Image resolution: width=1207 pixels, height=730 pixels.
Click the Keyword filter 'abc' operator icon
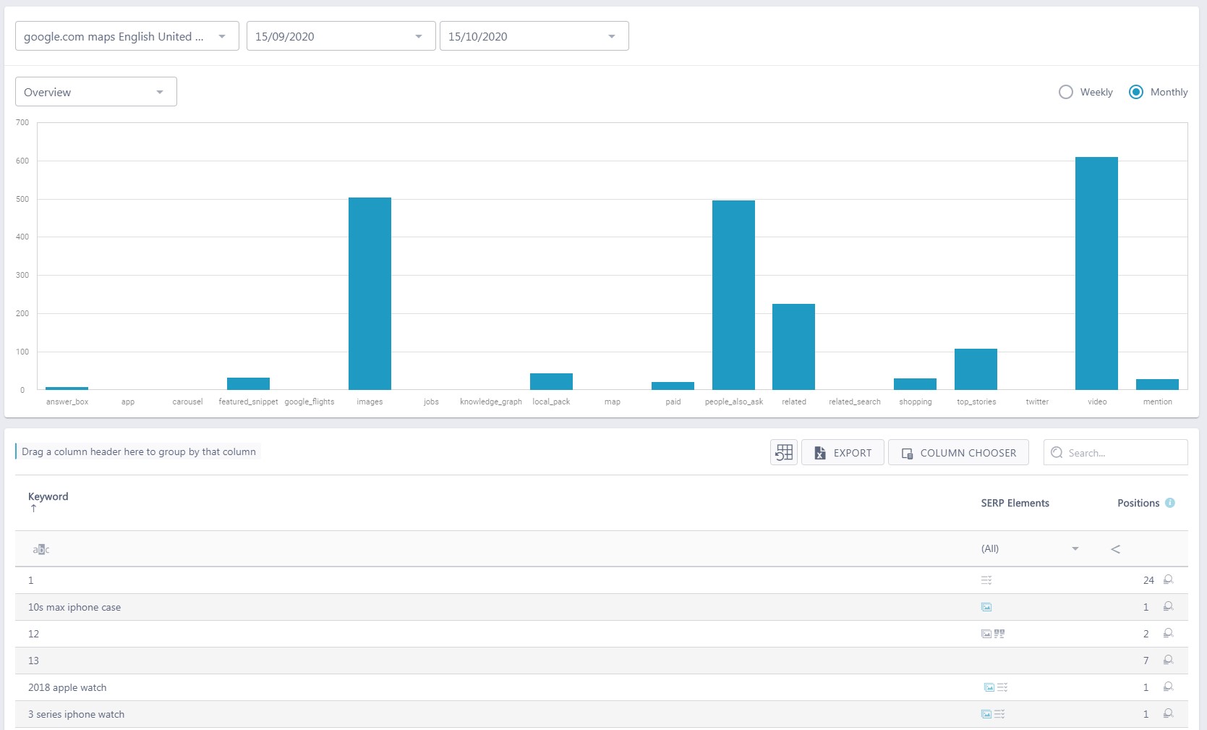tap(41, 550)
